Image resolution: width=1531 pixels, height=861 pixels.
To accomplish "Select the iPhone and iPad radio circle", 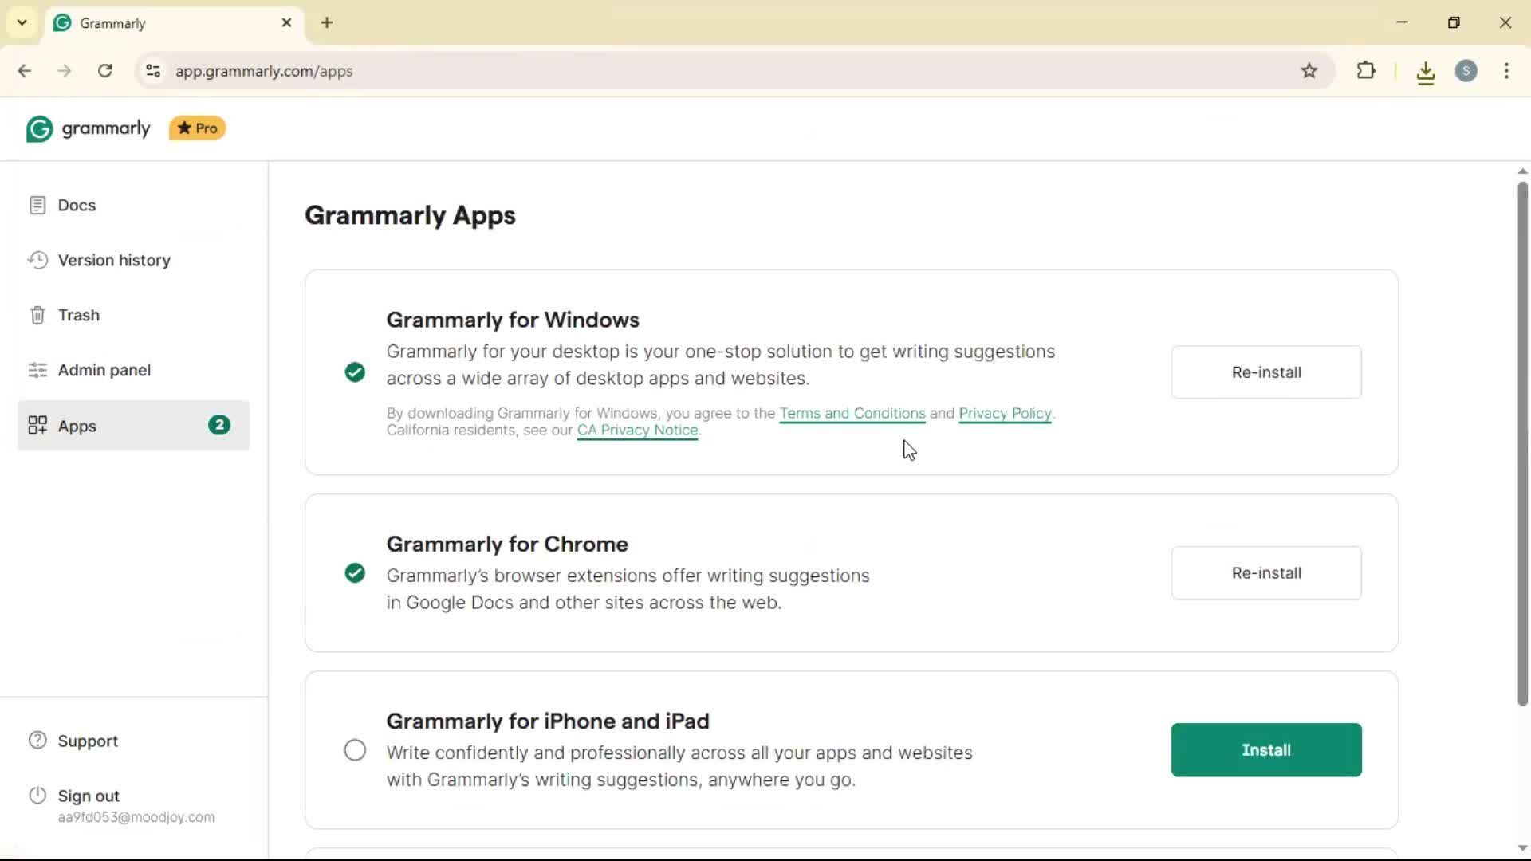I will [x=355, y=750].
